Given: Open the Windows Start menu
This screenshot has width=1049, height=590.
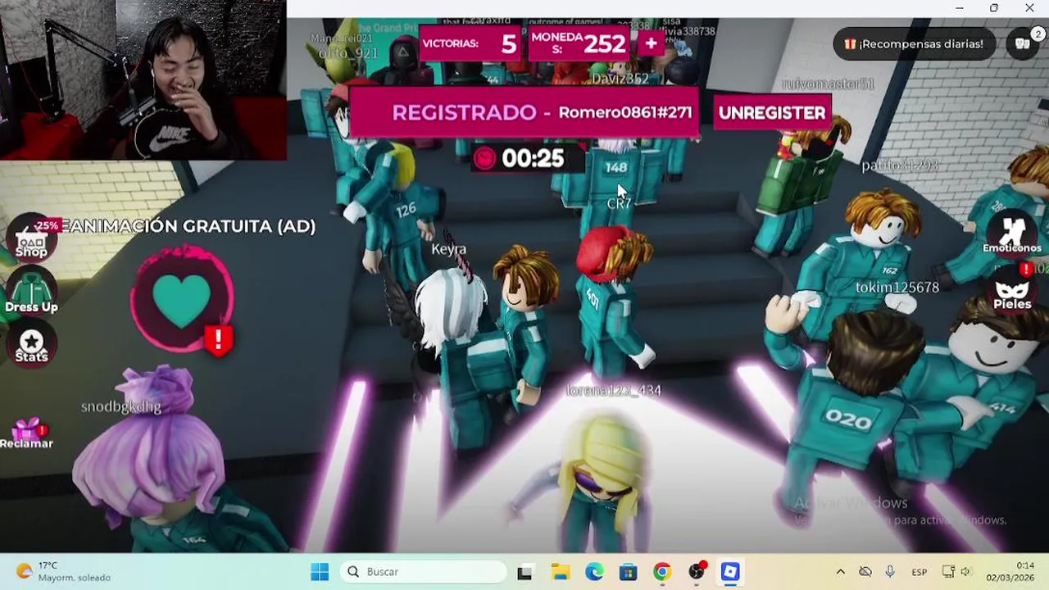Looking at the screenshot, I should point(320,572).
